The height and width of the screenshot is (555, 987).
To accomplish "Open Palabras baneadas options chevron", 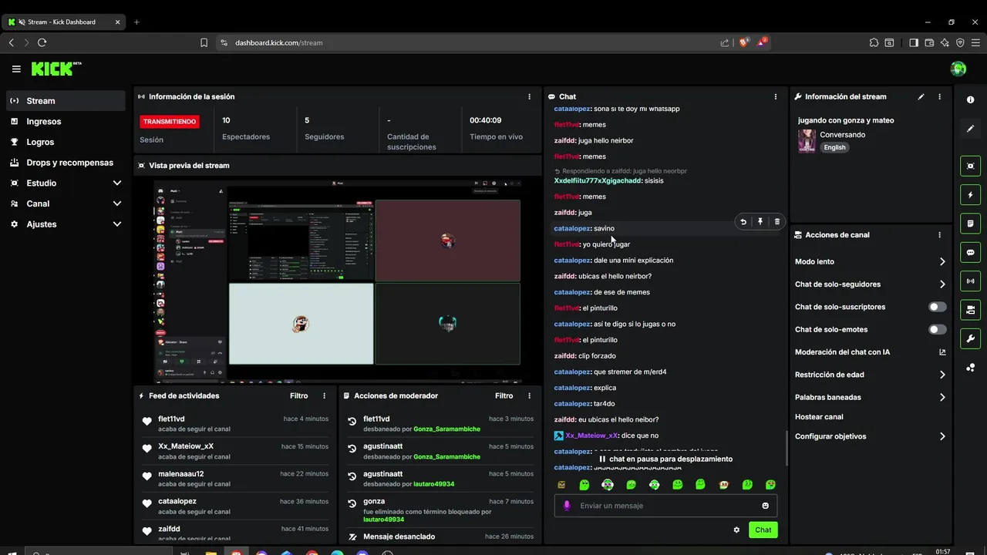I will click(x=942, y=398).
